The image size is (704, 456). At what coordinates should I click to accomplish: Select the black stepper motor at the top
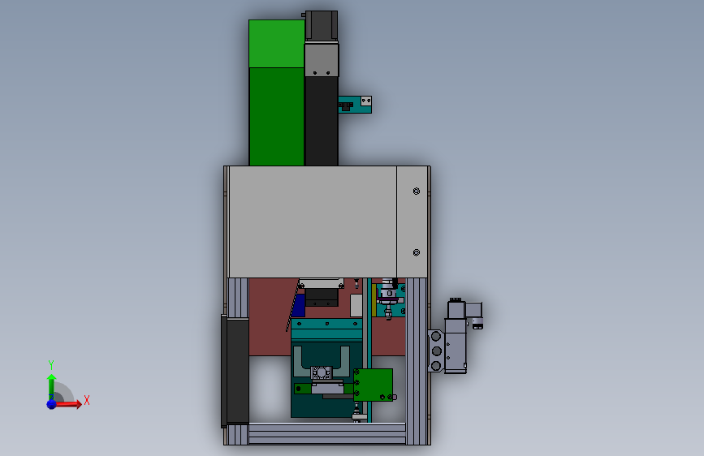click(322, 26)
